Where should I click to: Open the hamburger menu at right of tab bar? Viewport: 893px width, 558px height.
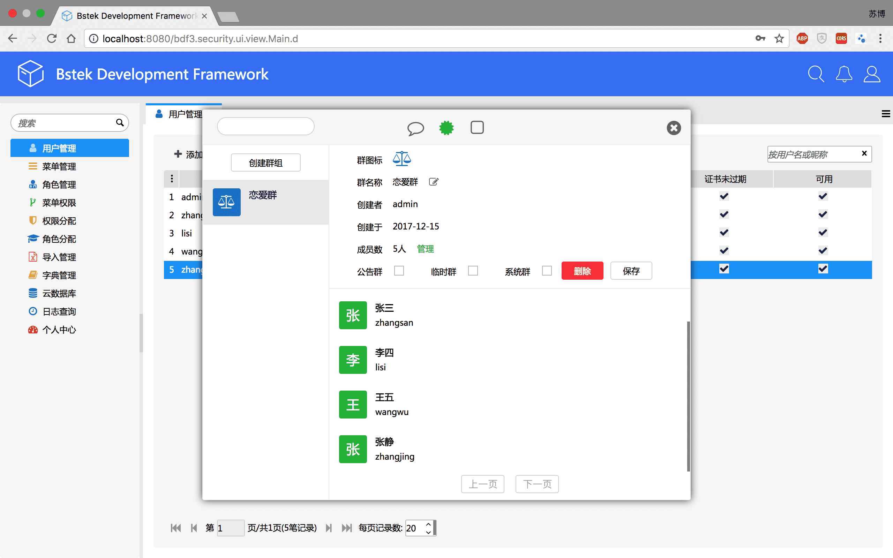[886, 114]
